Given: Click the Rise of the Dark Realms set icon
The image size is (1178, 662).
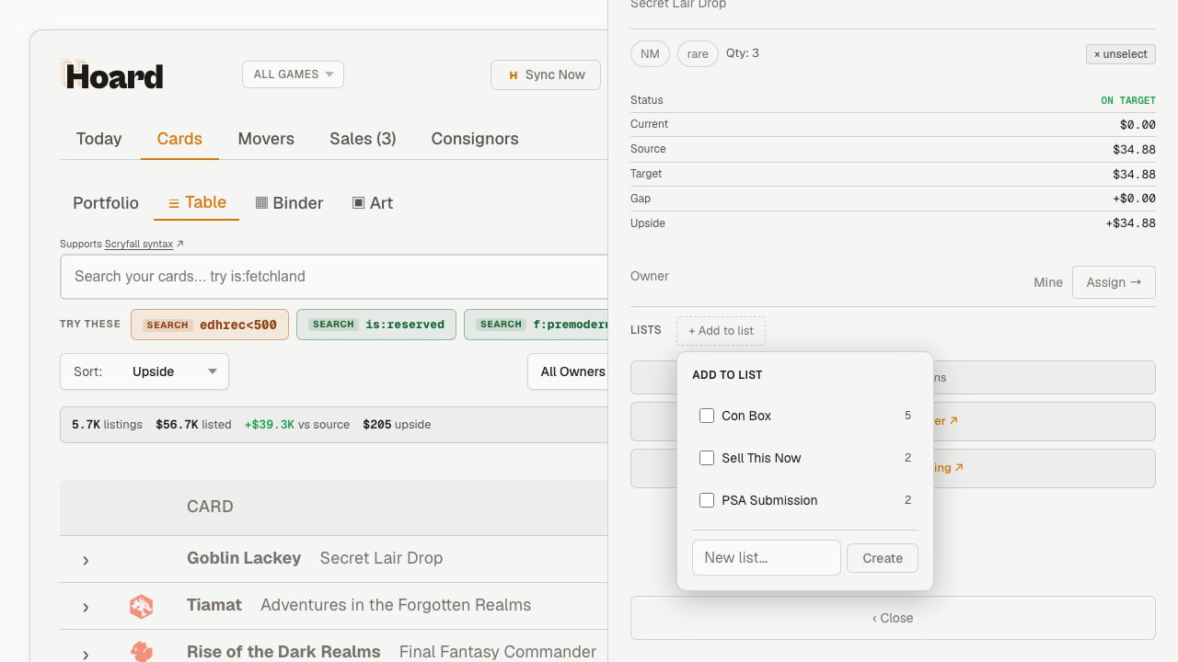Looking at the screenshot, I should pos(141,652).
